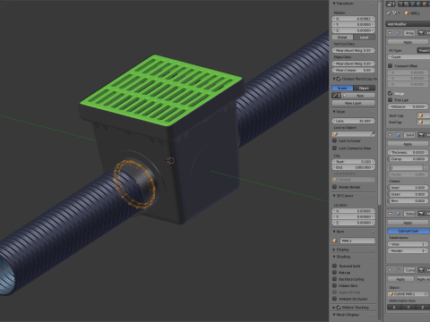Click the Grease Pencil Layers panel icon

click(339, 79)
